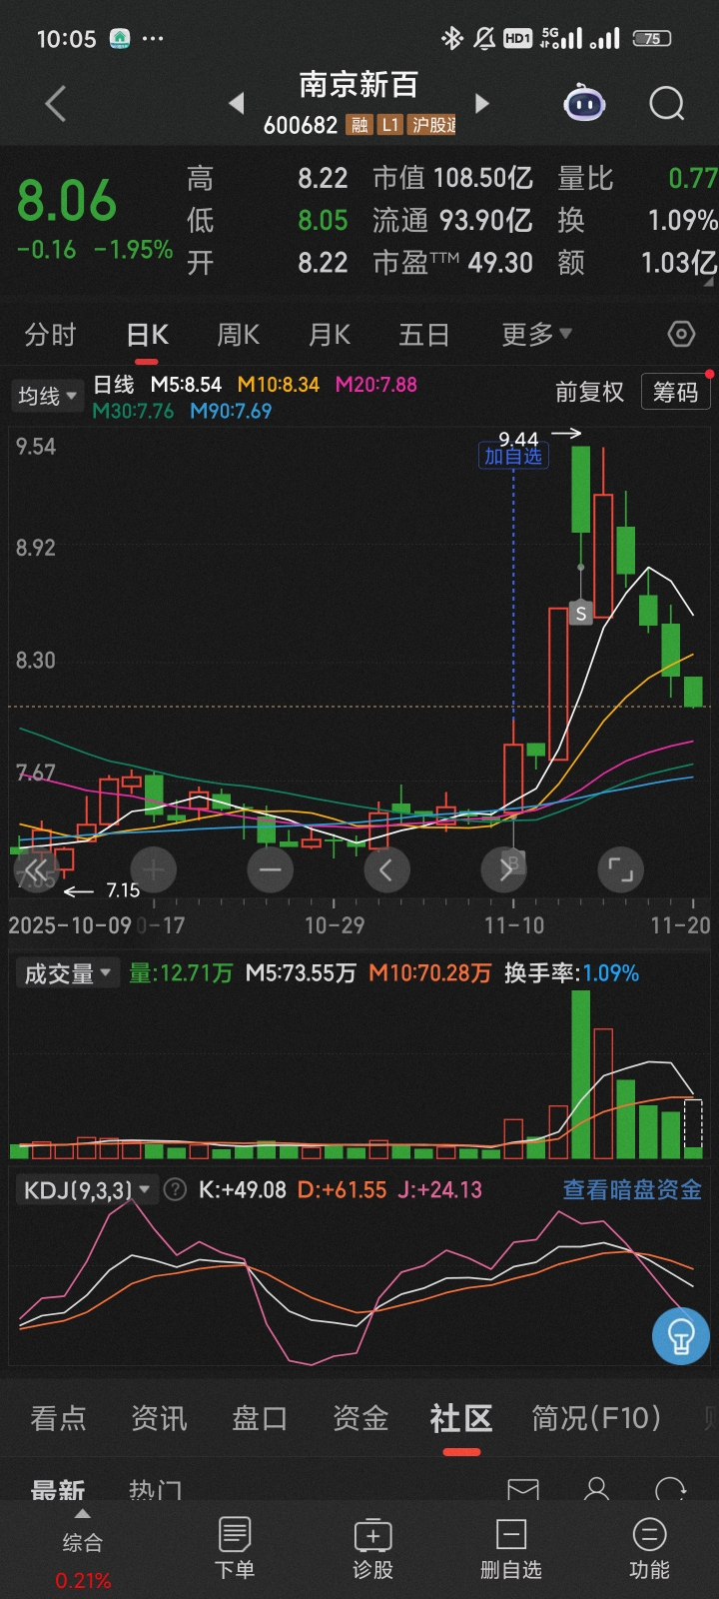
Task: Switch to 周K weekly tab
Action: pyautogui.click(x=239, y=334)
